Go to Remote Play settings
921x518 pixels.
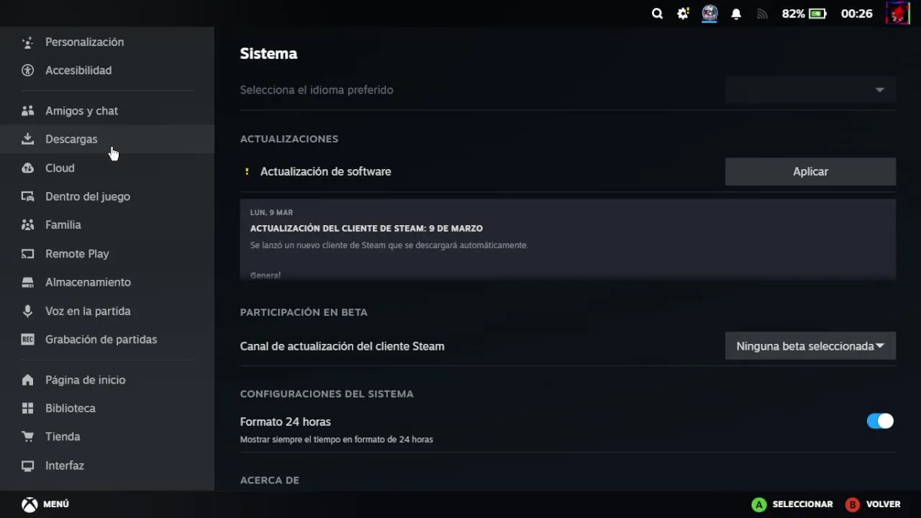click(77, 253)
